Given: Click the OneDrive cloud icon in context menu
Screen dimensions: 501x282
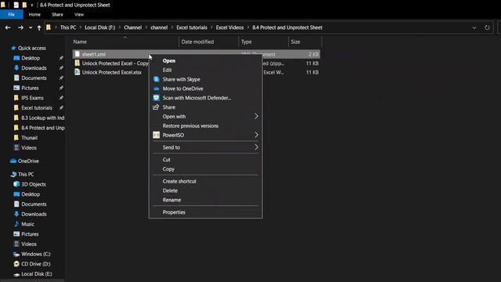Looking at the screenshot, I should pos(157,89).
